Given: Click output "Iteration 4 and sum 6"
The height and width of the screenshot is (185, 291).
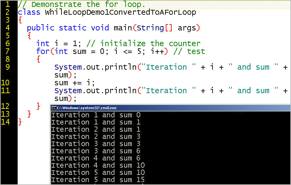Looking at the screenshot, I should (96, 158).
